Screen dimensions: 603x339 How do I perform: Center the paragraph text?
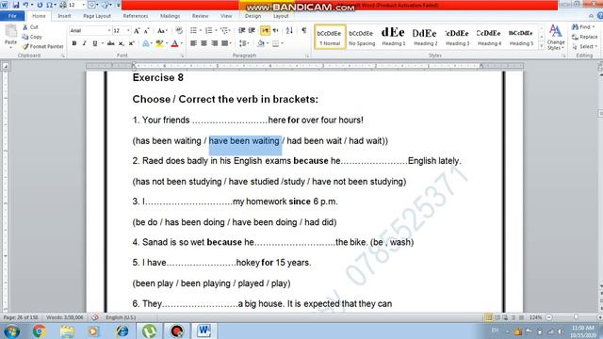point(204,43)
